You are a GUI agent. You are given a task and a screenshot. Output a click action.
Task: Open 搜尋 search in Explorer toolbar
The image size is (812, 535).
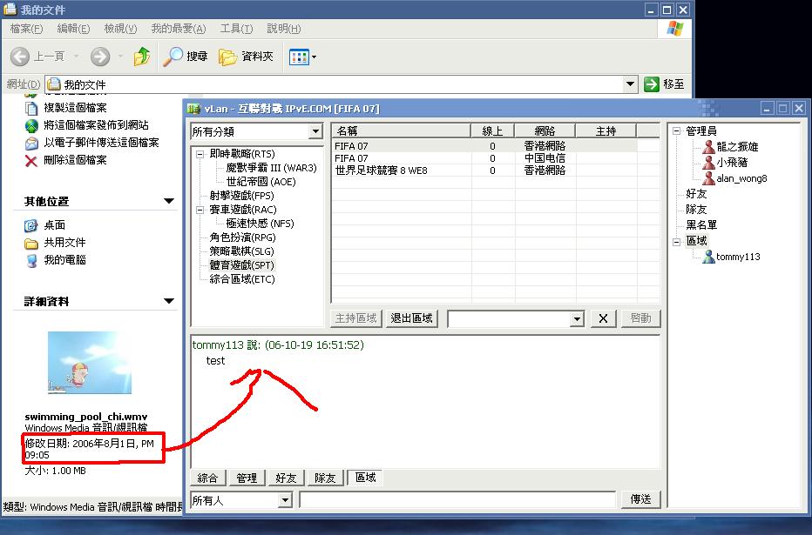click(186, 57)
